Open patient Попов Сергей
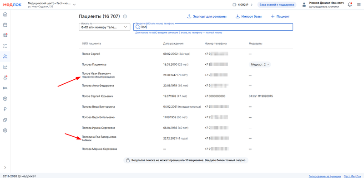Screen dimensions: 364x178 tap(91, 54)
